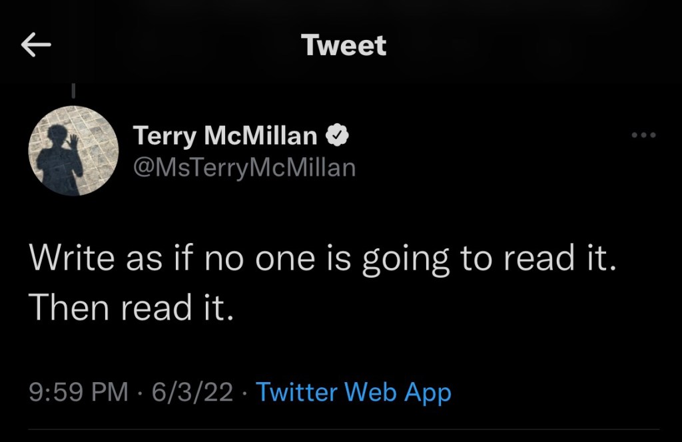Open the three-dot more options menu

coord(643,136)
